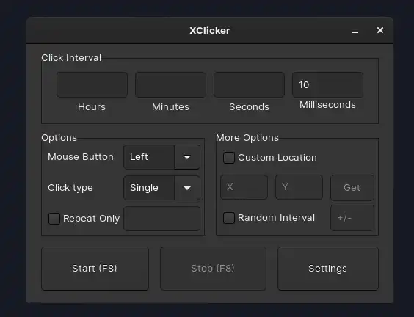Click the +/- random interval field
414x317 pixels.
(352, 218)
